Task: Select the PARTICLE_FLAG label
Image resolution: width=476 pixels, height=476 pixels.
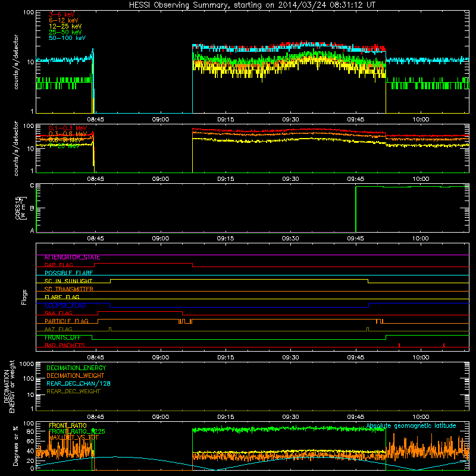Action: tap(67, 321)
